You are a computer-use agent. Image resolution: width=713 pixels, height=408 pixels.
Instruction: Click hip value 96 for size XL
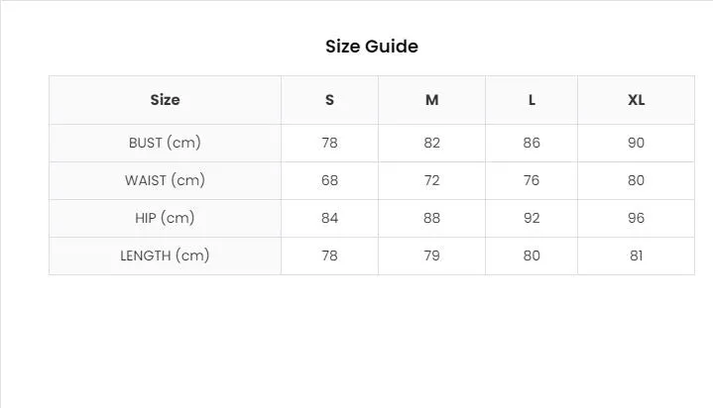click(x=637, y=219)
